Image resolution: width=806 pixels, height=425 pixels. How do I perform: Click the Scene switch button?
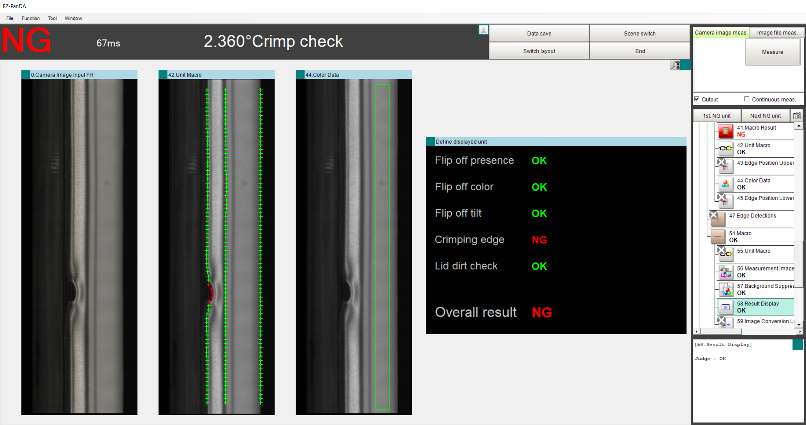point(639,33)
